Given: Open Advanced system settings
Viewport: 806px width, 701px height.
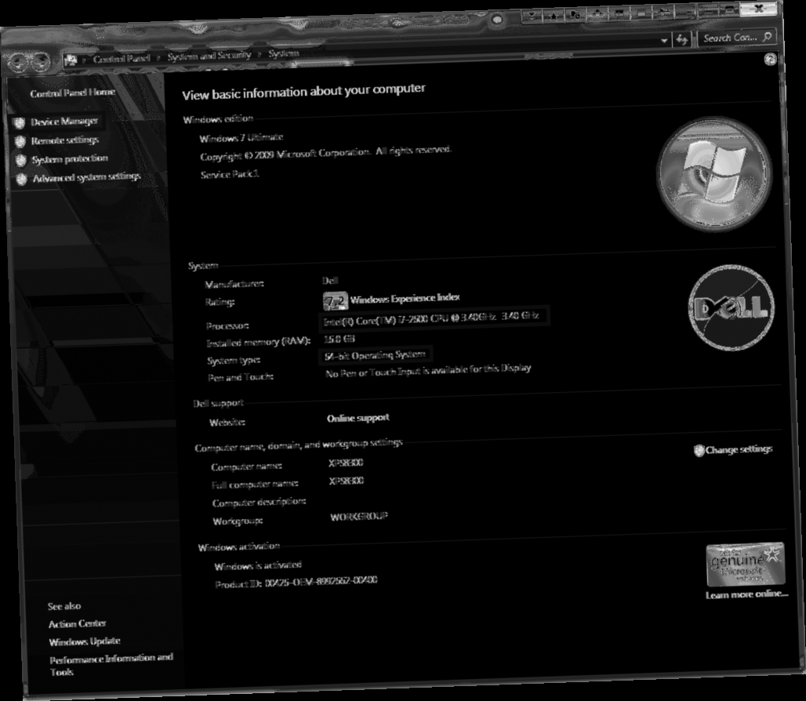Looking at the screenshot, I should coord(87,178).
